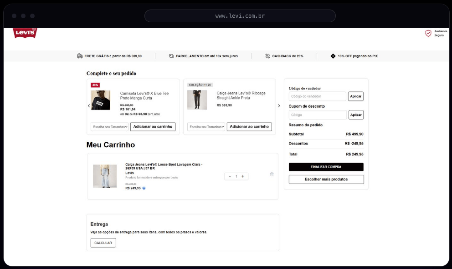Image resolution: width=452 pixels, height=269 pixels.
Task: Click the Descontos value 'R$ -249,95'
Action: [x=354, y=144]
